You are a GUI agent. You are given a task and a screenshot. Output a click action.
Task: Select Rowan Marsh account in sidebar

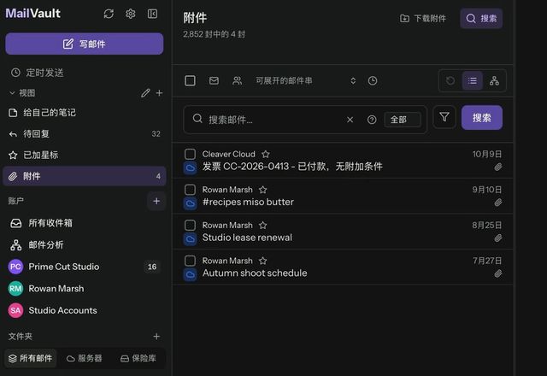click(x=84, y=289)
